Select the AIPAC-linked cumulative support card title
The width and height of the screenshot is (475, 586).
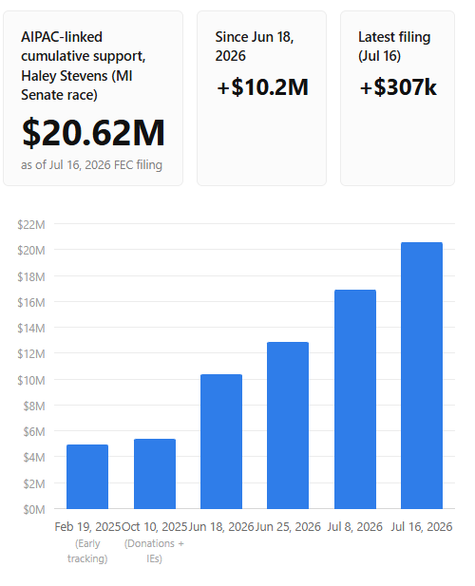point(84,66)
